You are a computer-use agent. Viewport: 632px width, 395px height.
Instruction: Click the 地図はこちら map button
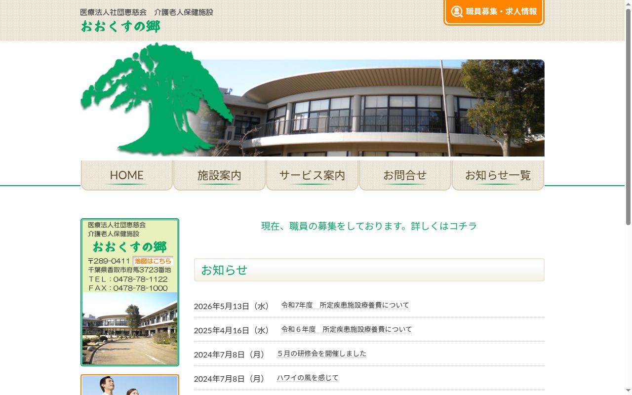coord(153,261)
